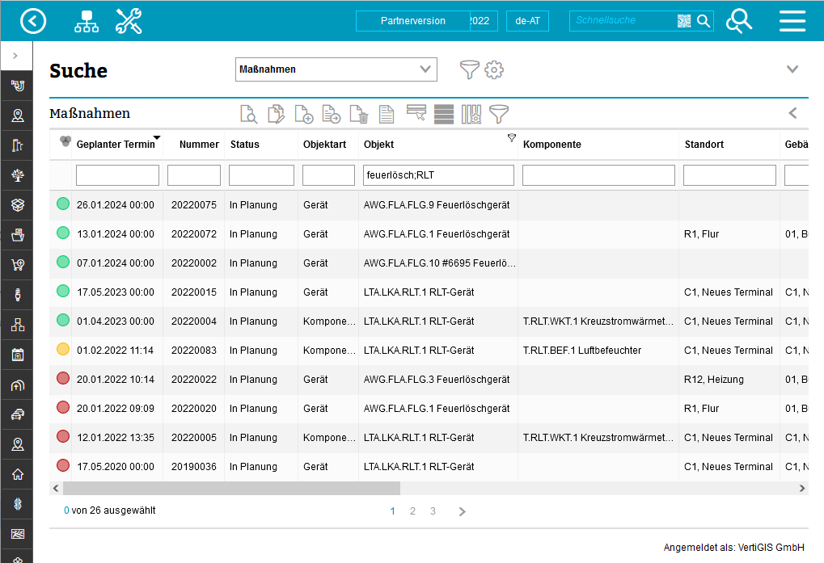Viewport: 824px width, 563px height.
Task: Click the Partnerversion button
Action: coord(413,21)
